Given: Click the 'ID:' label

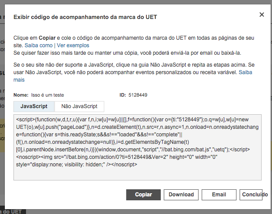Looking at the screenshot, I should click(123, 95).
